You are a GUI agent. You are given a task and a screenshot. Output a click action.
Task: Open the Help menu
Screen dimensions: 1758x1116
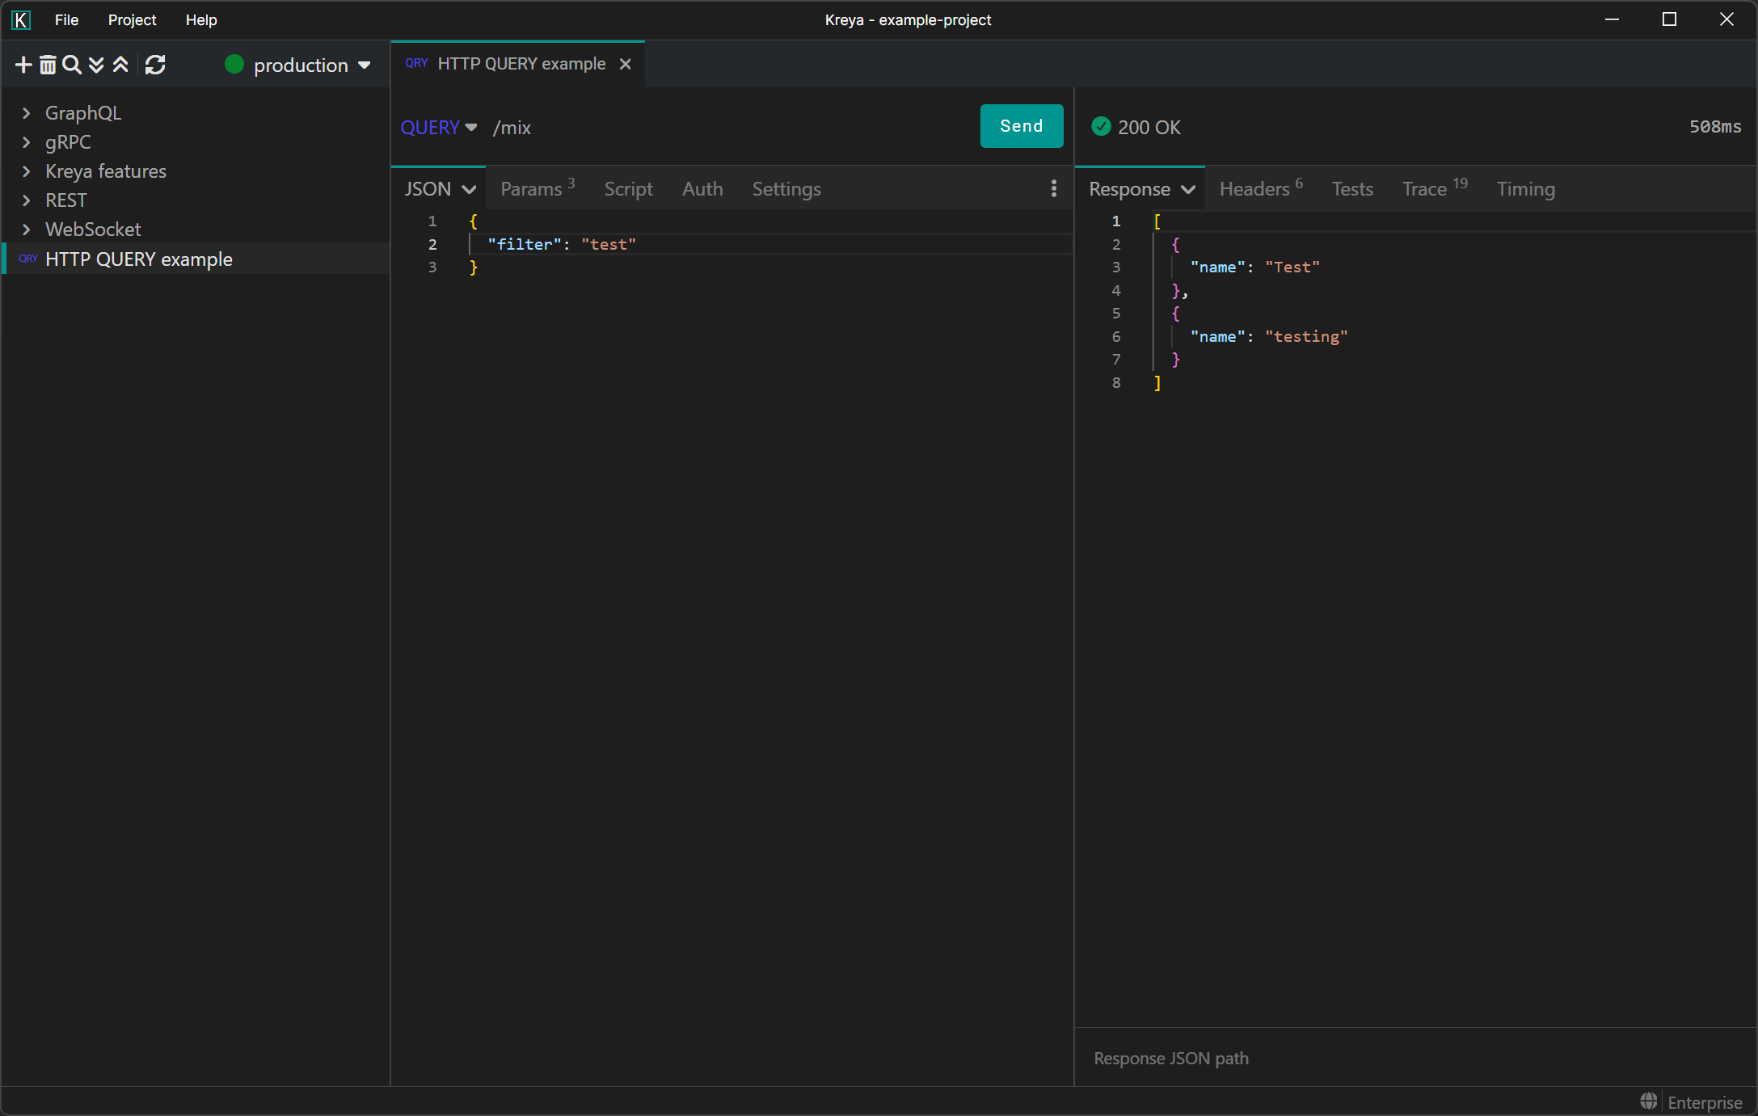[201, 20]
